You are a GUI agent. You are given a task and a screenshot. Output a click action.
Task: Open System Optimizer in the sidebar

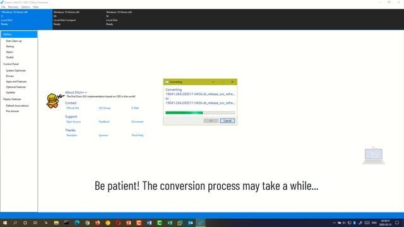[16, 71]
